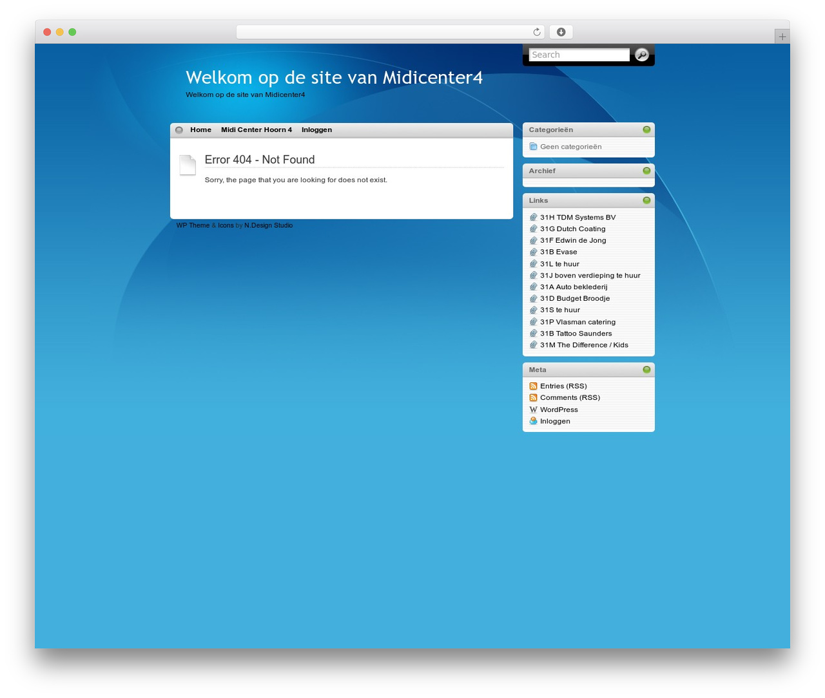Viewport: 825px width, 698px height.
Task: Open the 31L te huur link
Action: click(559, 264)
